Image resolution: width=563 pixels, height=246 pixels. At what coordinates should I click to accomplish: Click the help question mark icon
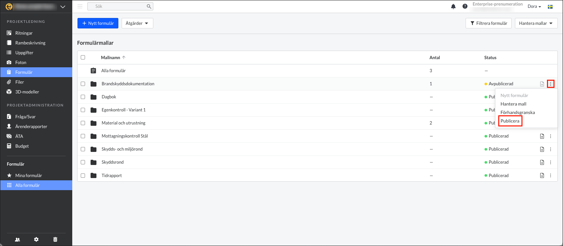click(465, 7)
